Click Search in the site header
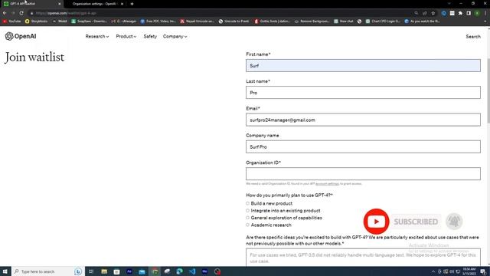Screen dimensions: 490x276 473,37
